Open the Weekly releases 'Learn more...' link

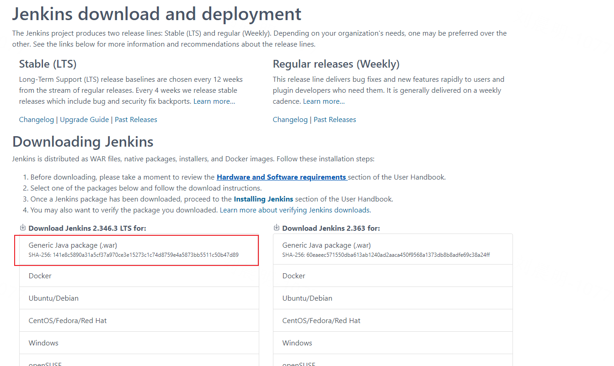(x=324, y=101)
